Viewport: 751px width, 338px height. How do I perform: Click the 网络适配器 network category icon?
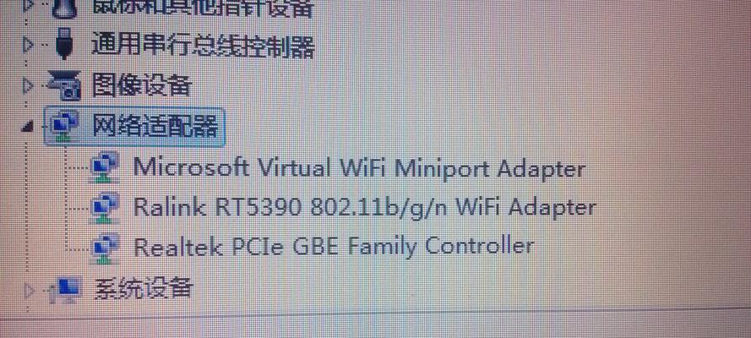63,127
